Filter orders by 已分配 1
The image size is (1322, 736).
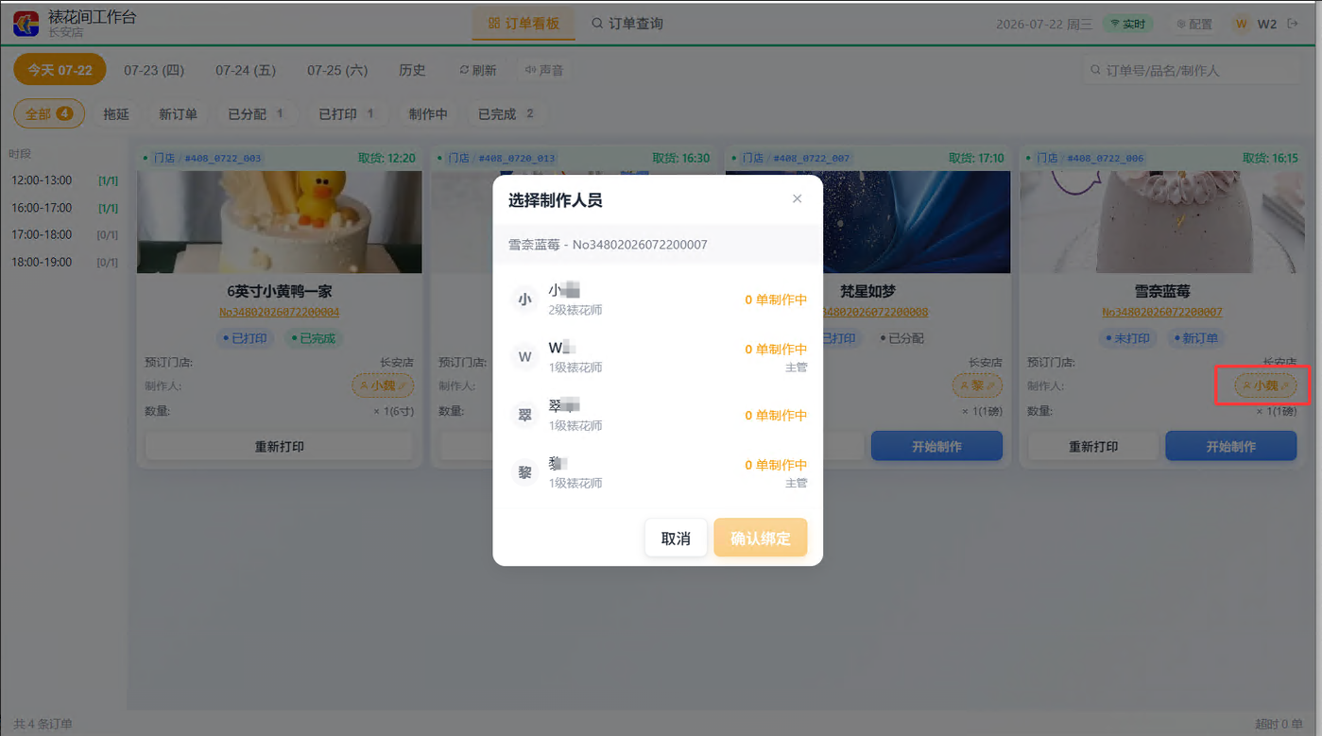click(x=256, y=113)
